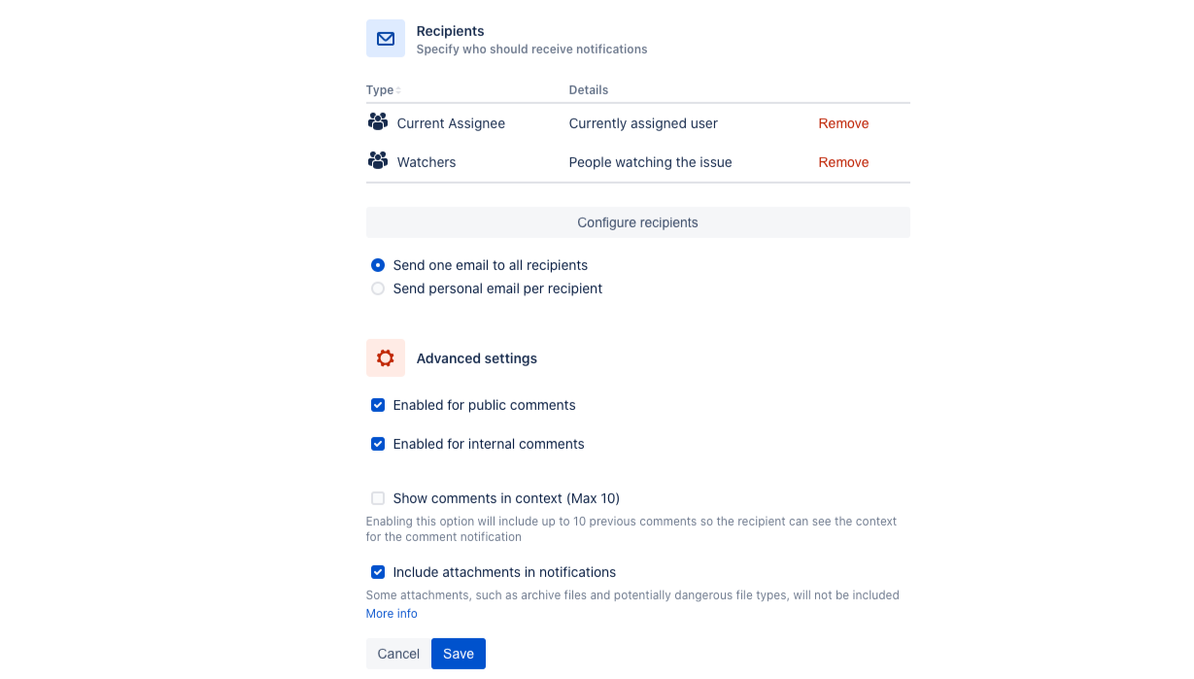Choose Send personal email per recipient
Image resolution: width=1194 pixels, height=679 pixels.
tap(378, 289)
